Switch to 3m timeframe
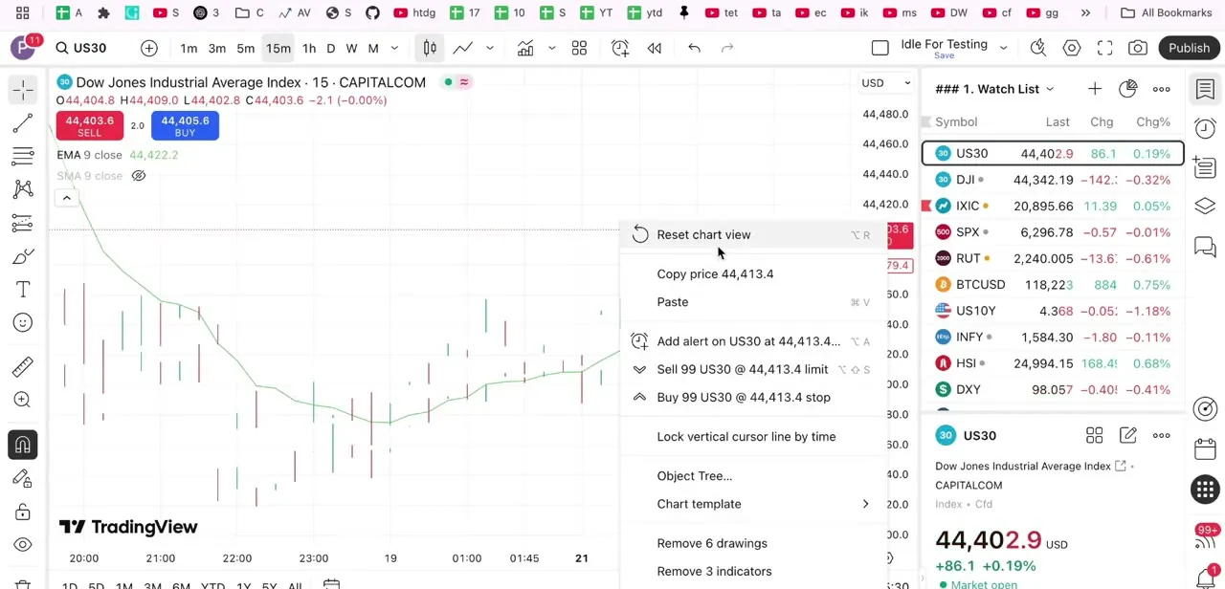1225x589 pixels. coord(217,48)
